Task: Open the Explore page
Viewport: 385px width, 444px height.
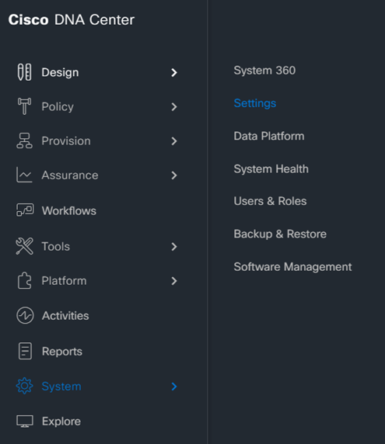Action: pos(61,422)
